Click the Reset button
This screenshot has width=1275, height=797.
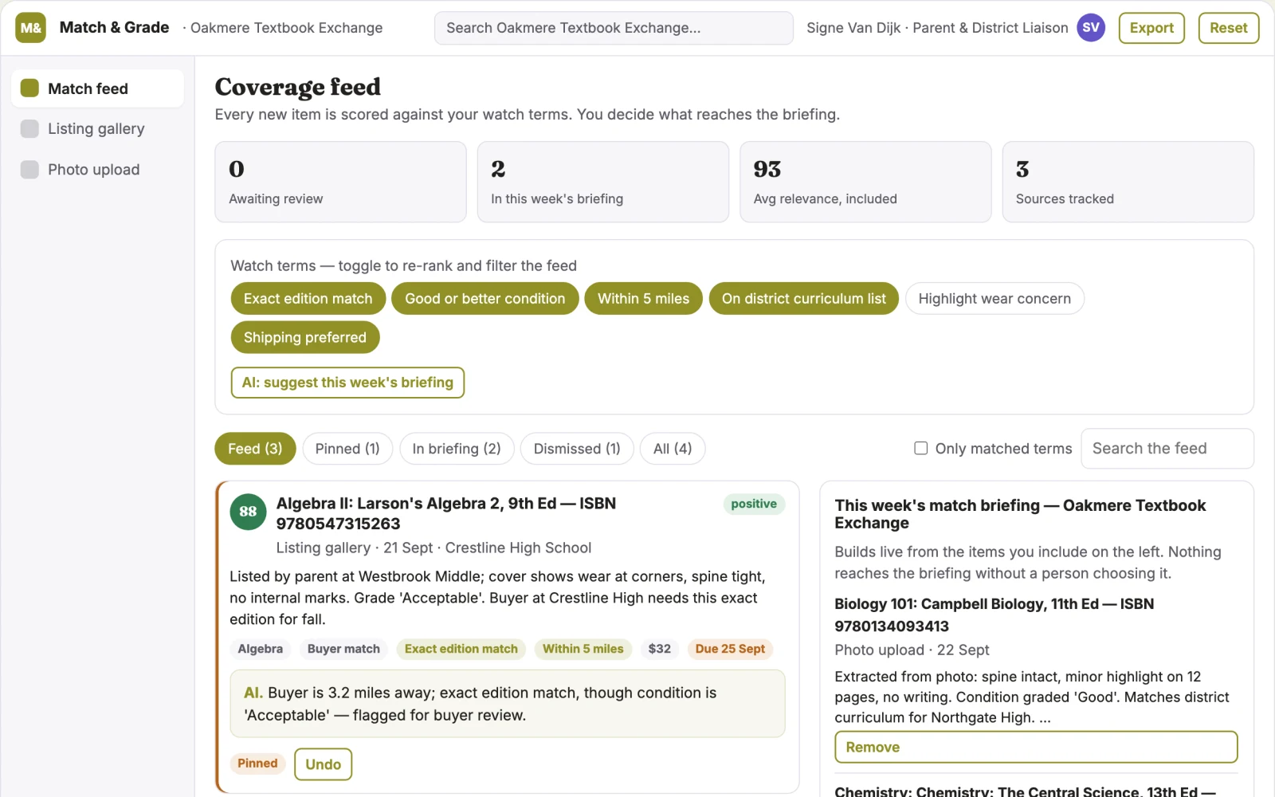1228,28
